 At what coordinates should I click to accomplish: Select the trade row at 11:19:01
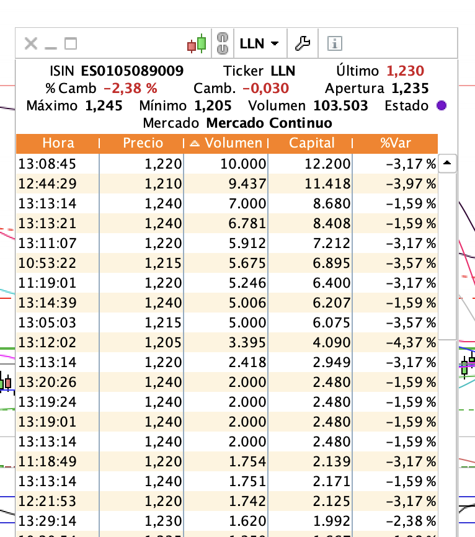coord(227,283)
